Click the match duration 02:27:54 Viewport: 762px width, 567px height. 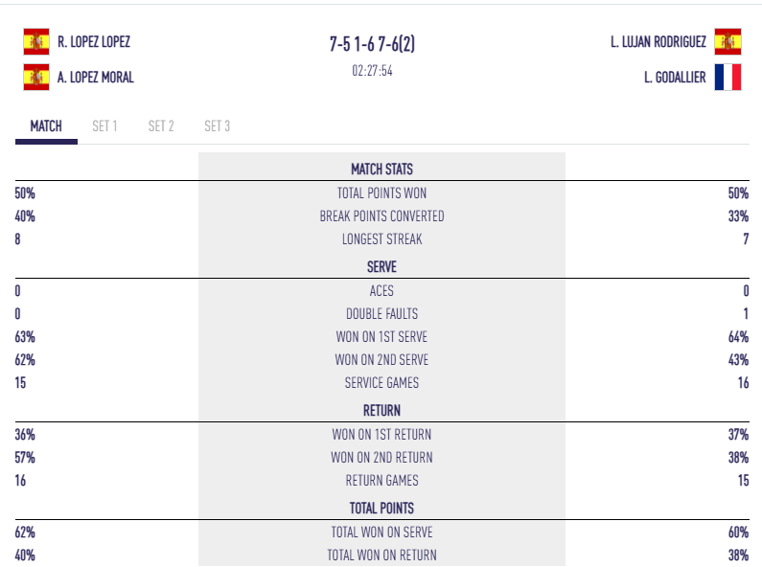click(x=372, y=71)
